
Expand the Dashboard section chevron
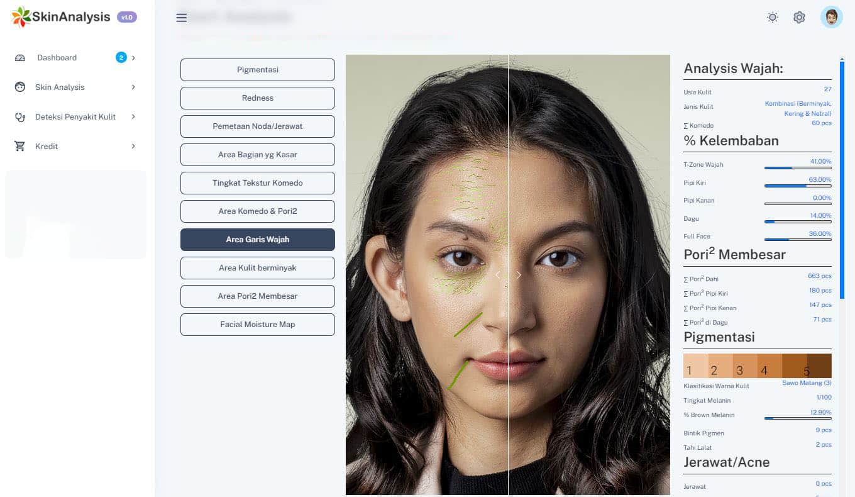click(x=133, y=57)
